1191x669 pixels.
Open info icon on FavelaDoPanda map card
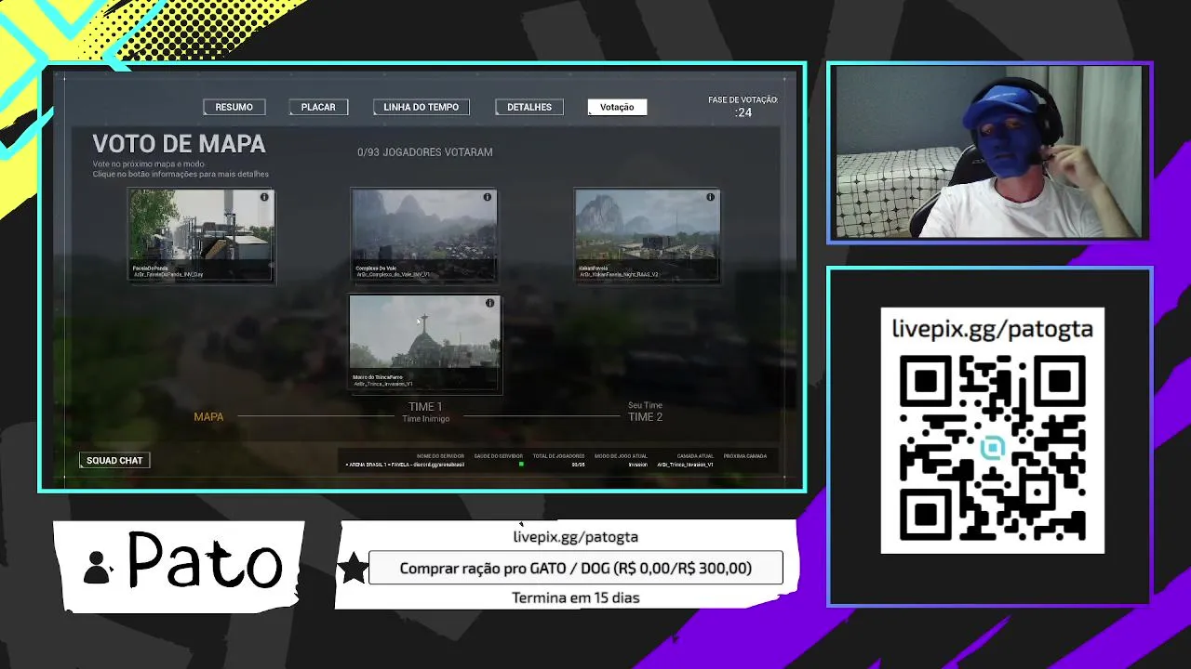point(264,197)
